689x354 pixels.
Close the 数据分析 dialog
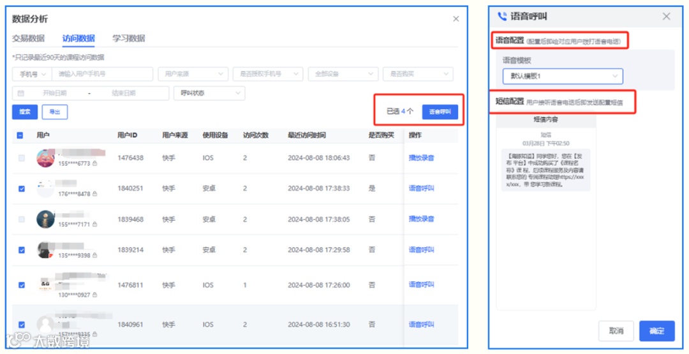click(x=456, y=19)
